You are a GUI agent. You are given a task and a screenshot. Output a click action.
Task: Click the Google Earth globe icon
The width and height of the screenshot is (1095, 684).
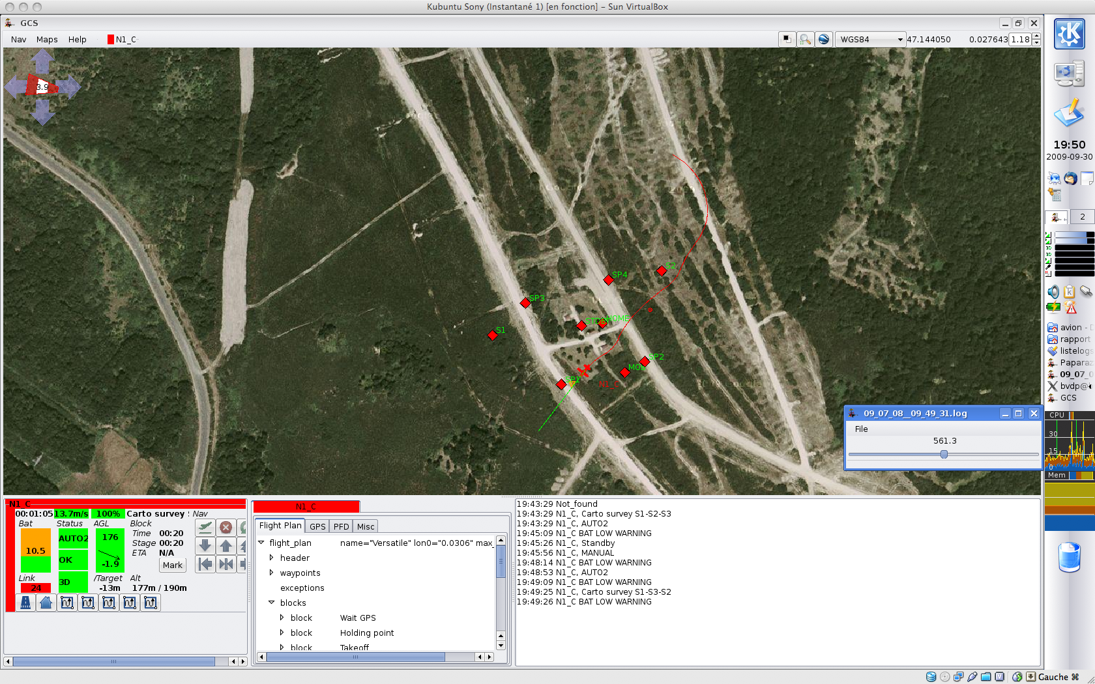coord(824,40)
